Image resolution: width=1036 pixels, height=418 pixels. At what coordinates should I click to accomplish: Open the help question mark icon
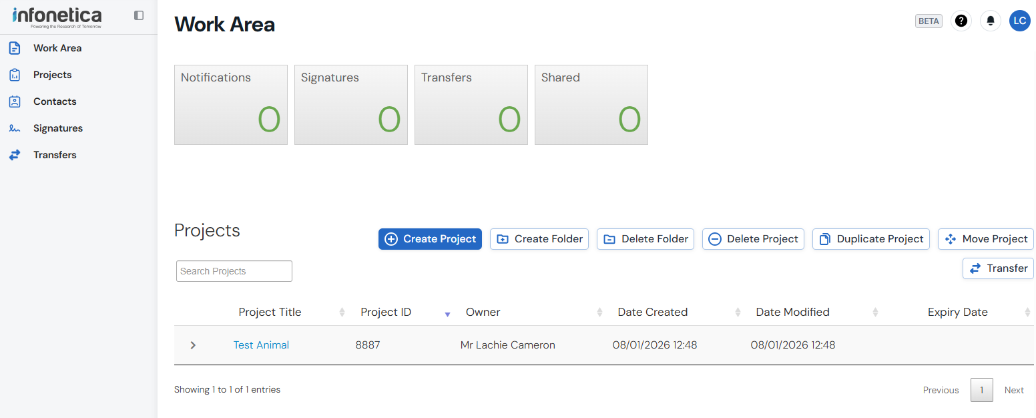(x=961, y=21)
